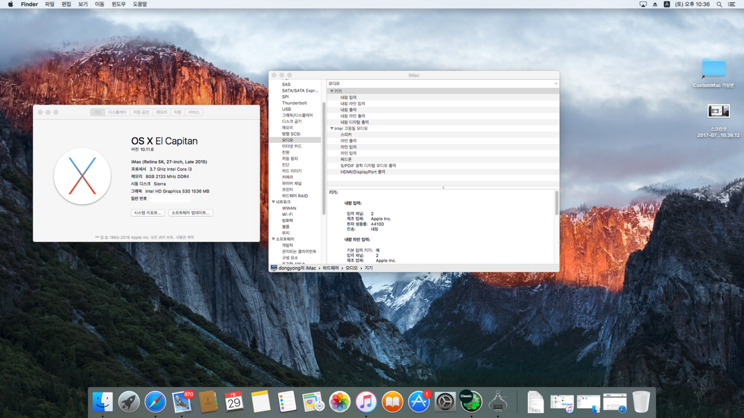This screenshot has width=744, height=418.
Task: Open Spotlight search in menu bar
Action: coord(719,4)
